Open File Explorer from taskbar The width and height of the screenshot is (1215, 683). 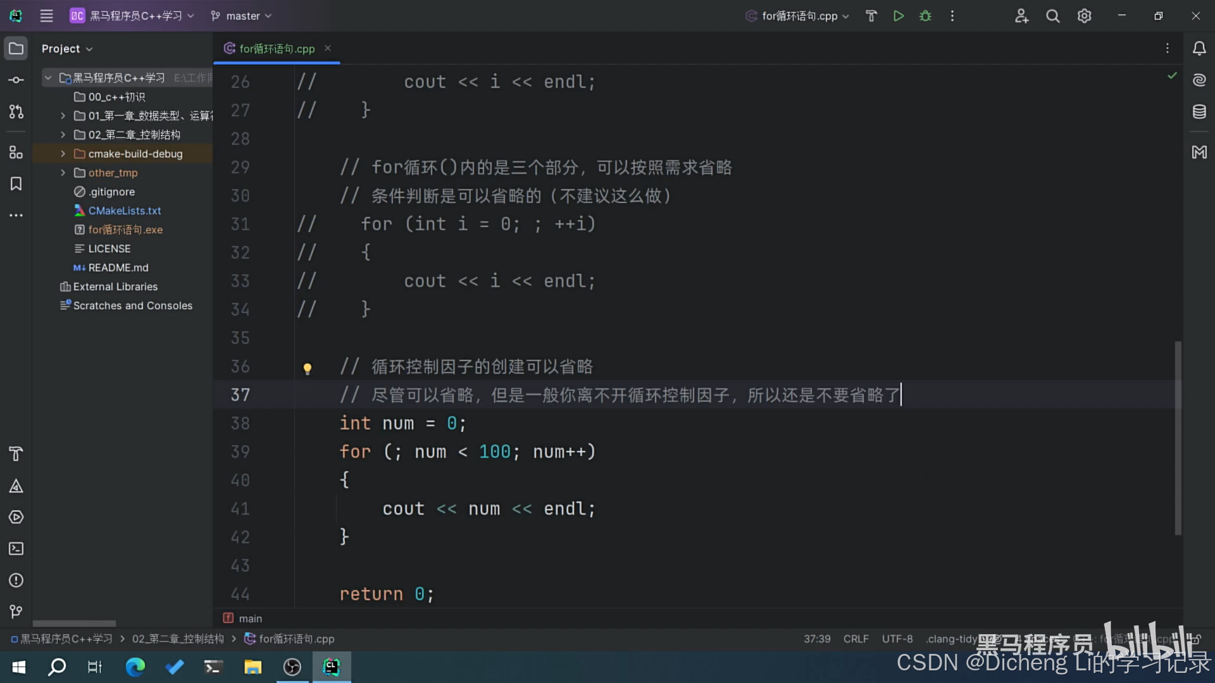point(252,667)
